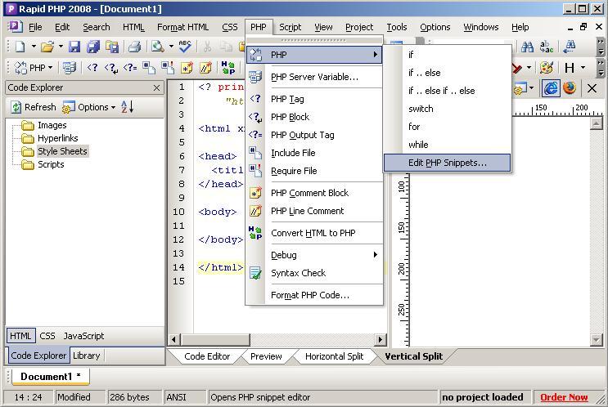608x407 pixels.
Task: Expand the dropdown arrow next to Open file
Action: pyautogui.click(x=61, y=47)
